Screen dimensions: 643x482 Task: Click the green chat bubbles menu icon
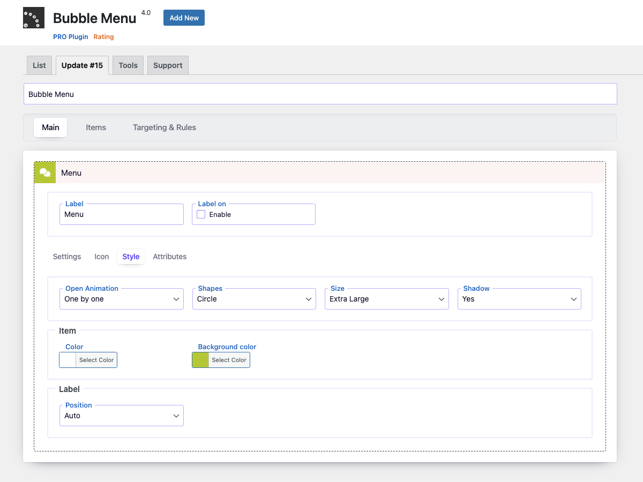coord(45,172)
